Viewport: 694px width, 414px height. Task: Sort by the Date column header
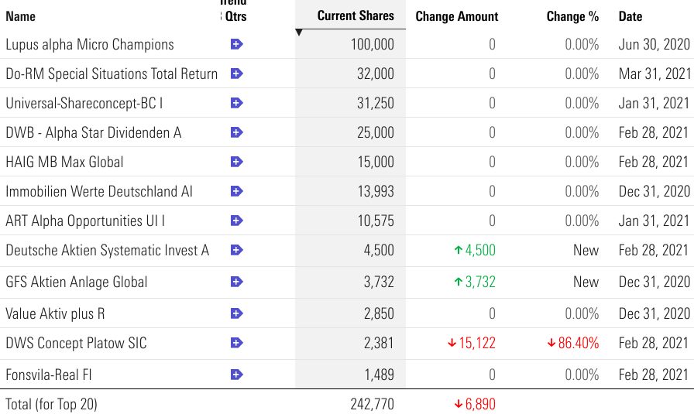pos(630,16)
